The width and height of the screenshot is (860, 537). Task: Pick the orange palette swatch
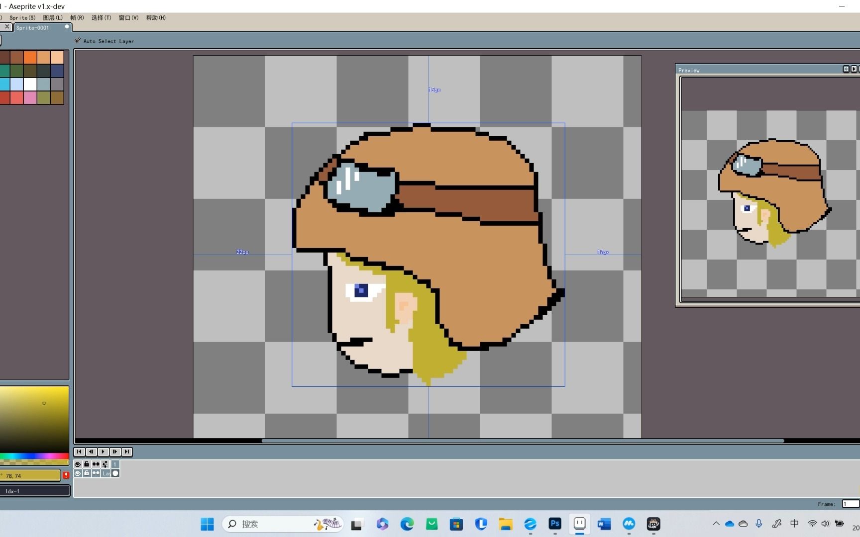tap(30, 57)
